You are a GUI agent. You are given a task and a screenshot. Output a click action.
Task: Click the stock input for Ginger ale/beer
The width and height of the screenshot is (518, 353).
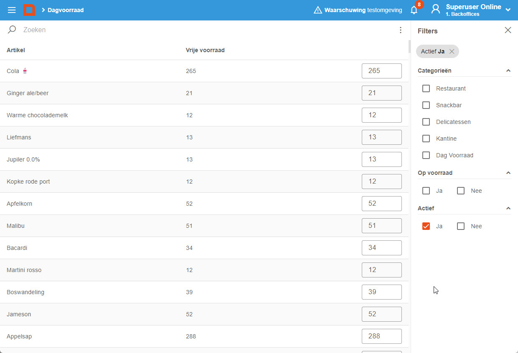pyautogui.click(x=382, y=93)
